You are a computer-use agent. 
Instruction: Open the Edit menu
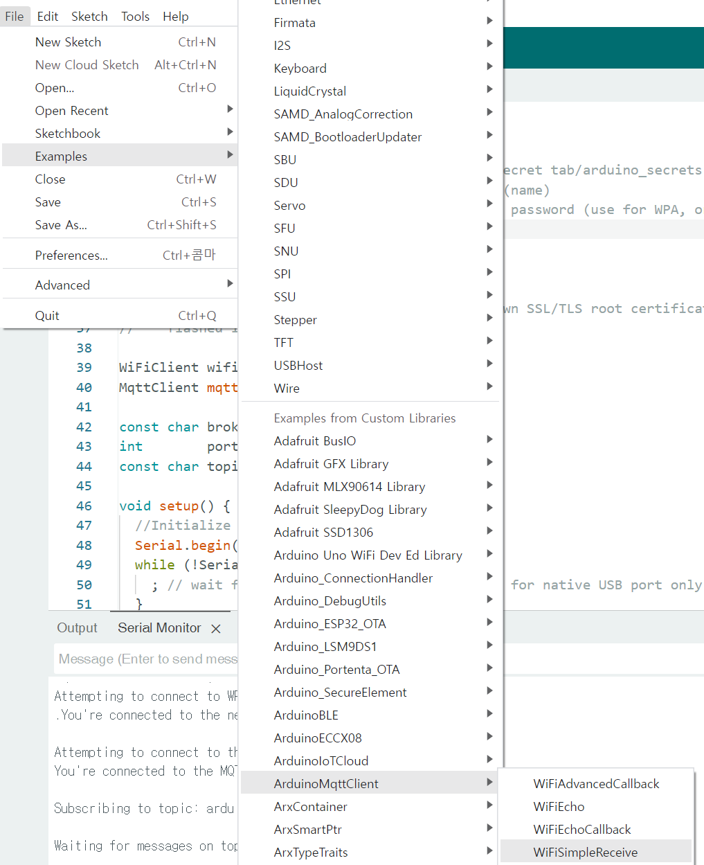point(48,16)
